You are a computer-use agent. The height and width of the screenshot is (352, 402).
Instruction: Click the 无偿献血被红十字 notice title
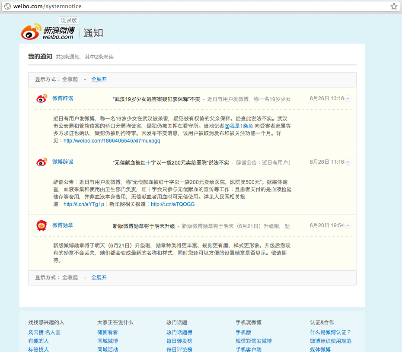[171, 163]
